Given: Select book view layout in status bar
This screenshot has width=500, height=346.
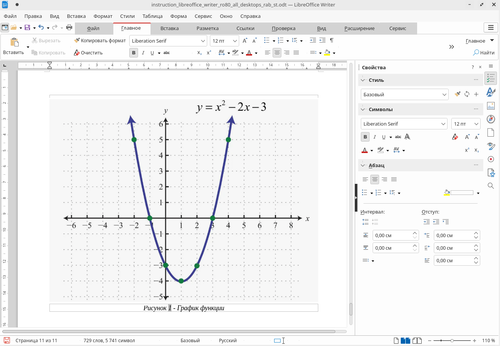Looking at the screenshot, I should click(417, 340).
